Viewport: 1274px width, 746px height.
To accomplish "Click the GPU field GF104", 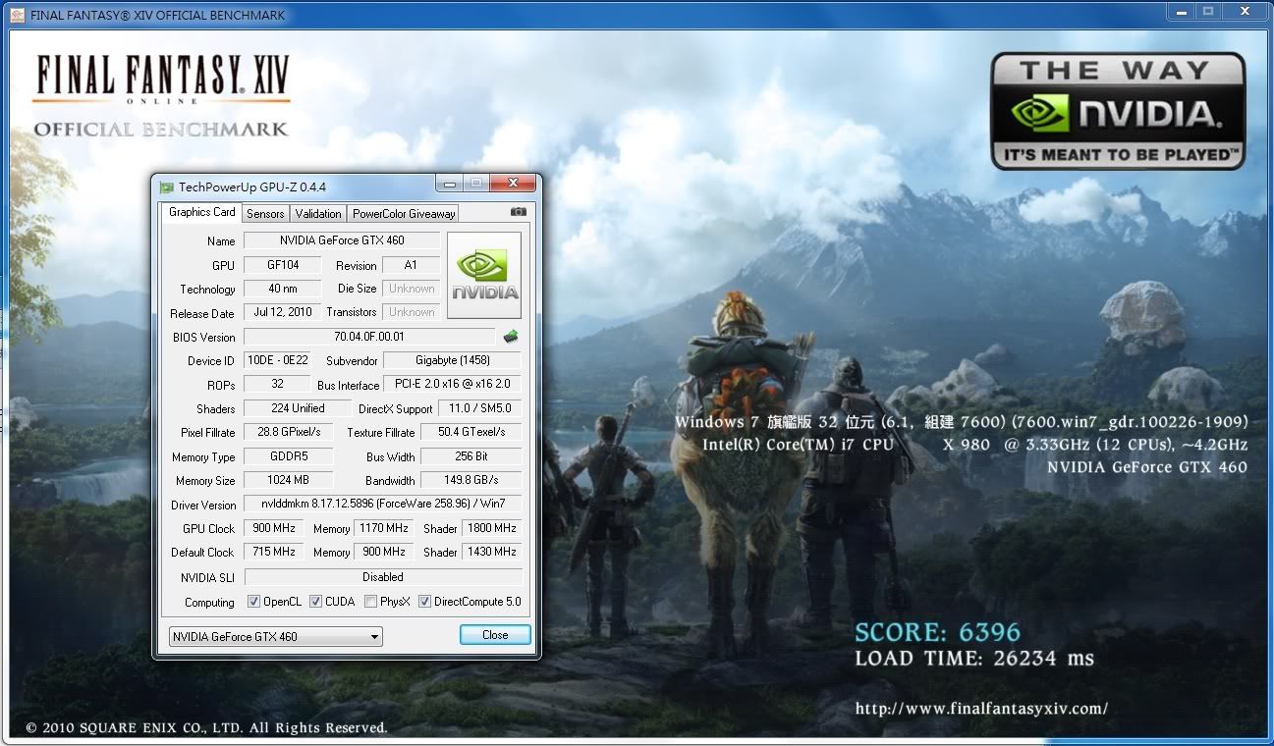I will point(283,265).
